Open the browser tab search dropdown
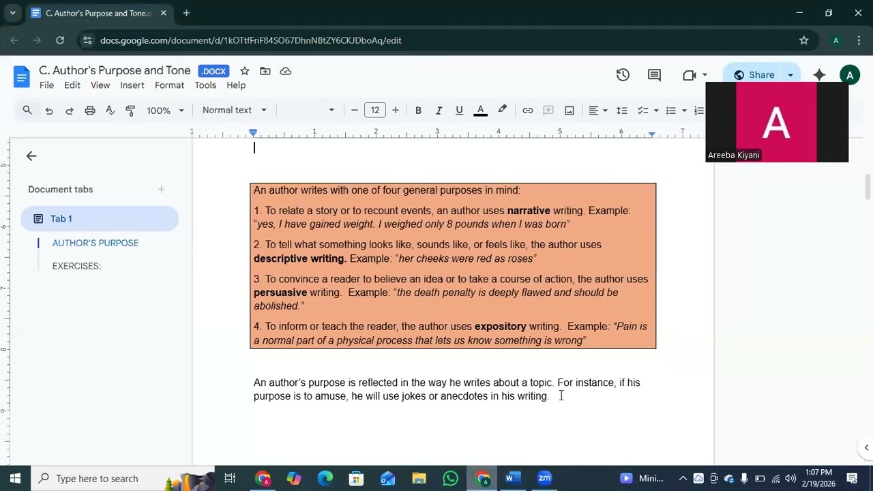 [12, 13]
